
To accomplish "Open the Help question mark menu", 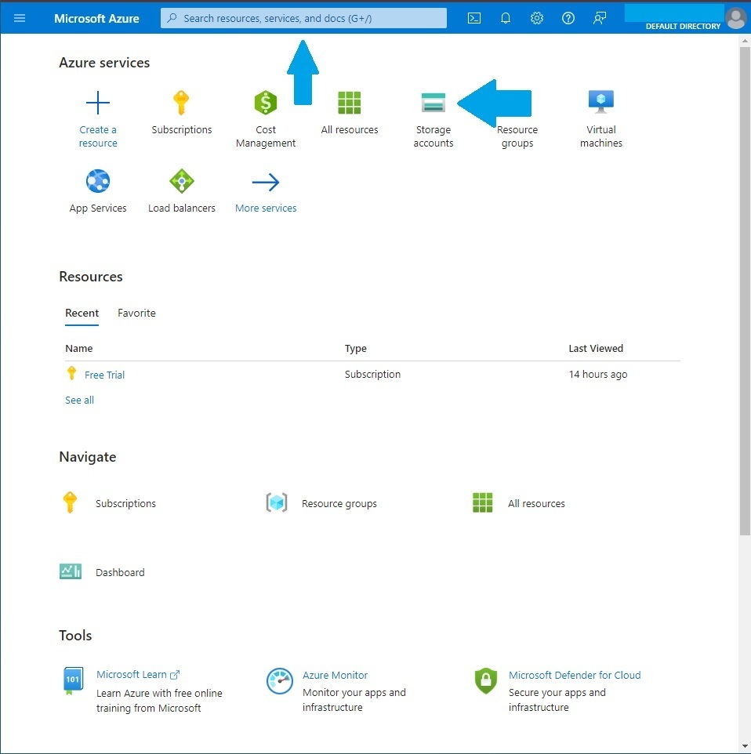I will point(568,18).
